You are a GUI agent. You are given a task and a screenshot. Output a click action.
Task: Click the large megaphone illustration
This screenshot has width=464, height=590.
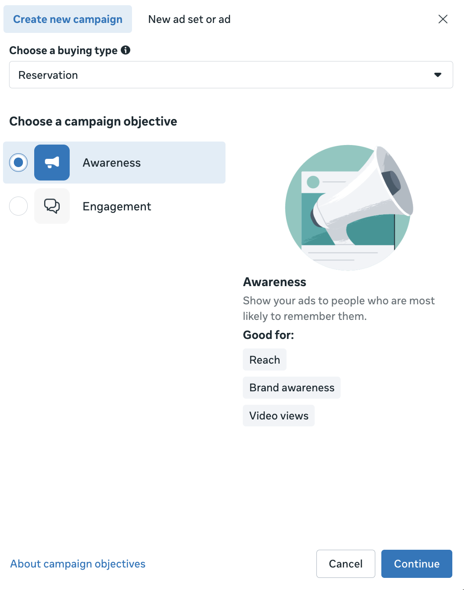coord(349,208)
